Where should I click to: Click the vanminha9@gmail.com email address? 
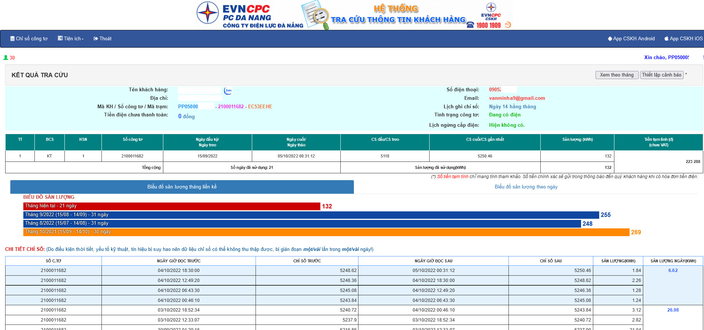[517, 98]
